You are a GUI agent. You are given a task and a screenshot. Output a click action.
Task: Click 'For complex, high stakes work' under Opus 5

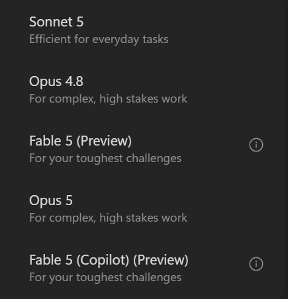(108, 218)
